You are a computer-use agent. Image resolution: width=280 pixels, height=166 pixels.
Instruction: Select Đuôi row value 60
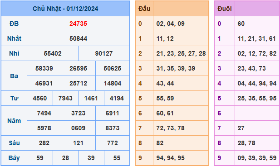[x=241, y=24]
